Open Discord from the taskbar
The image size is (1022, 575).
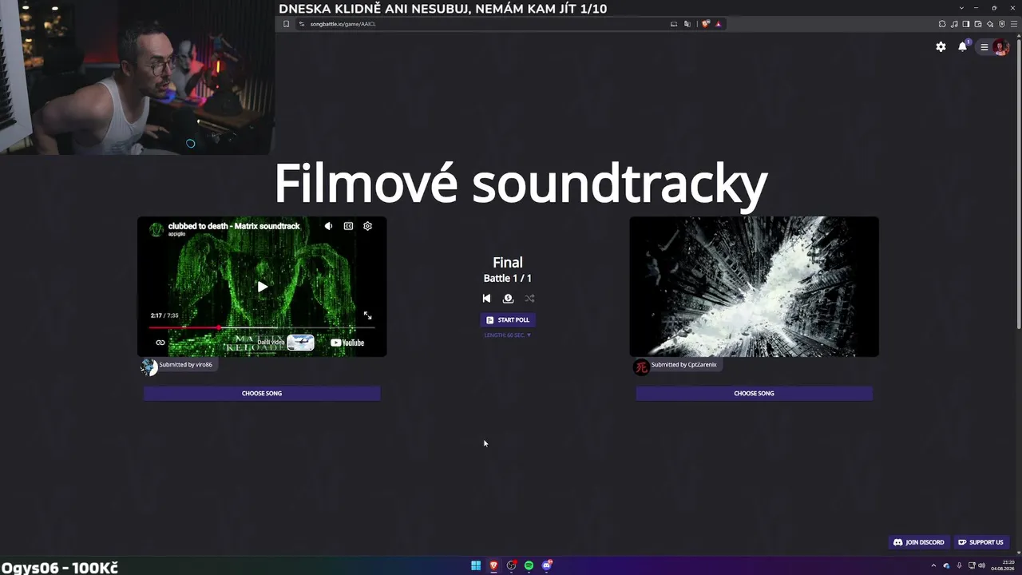547,565
